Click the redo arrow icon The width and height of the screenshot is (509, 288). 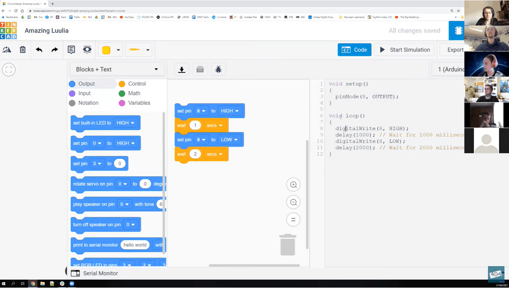[54, 50]
